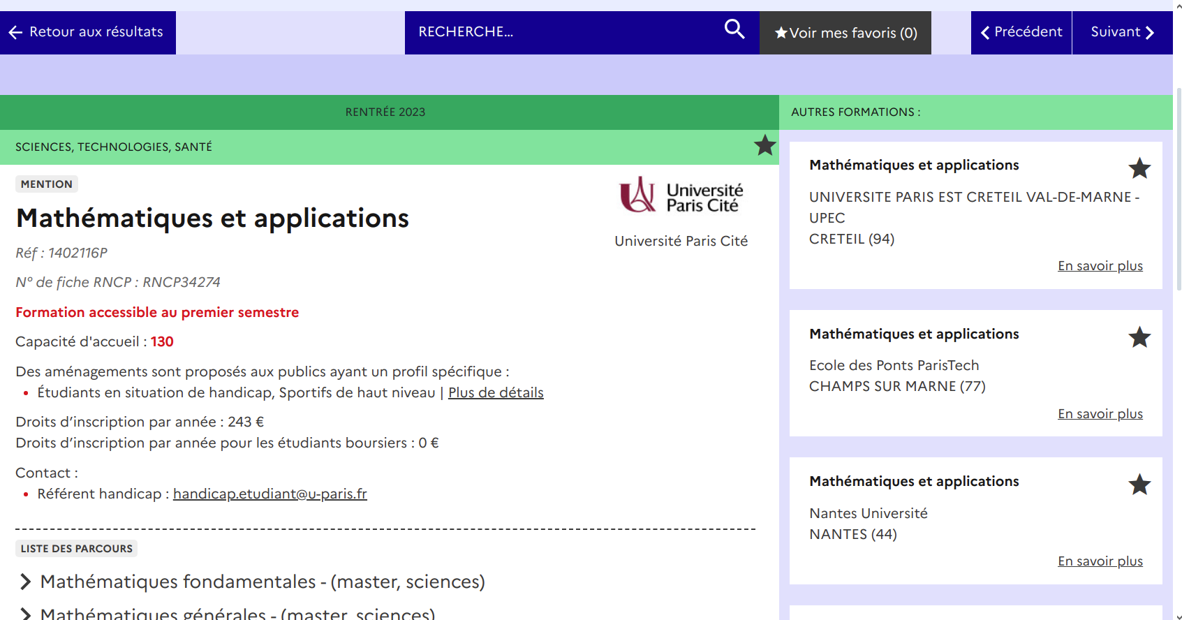Star the UPEC Creteil formation card
This screenshot has height=620, width=1182.
(x=1139, y=168)
